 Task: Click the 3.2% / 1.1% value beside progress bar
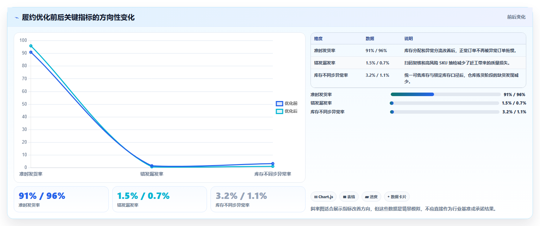(514, 112)
